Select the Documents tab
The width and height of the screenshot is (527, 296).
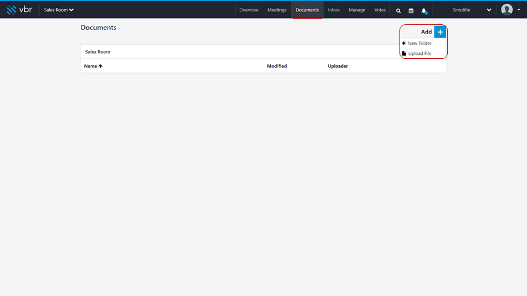click(x=307, y=10)
